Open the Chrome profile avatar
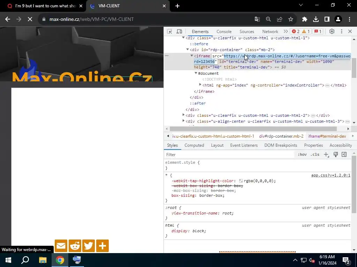 [338, 19]
